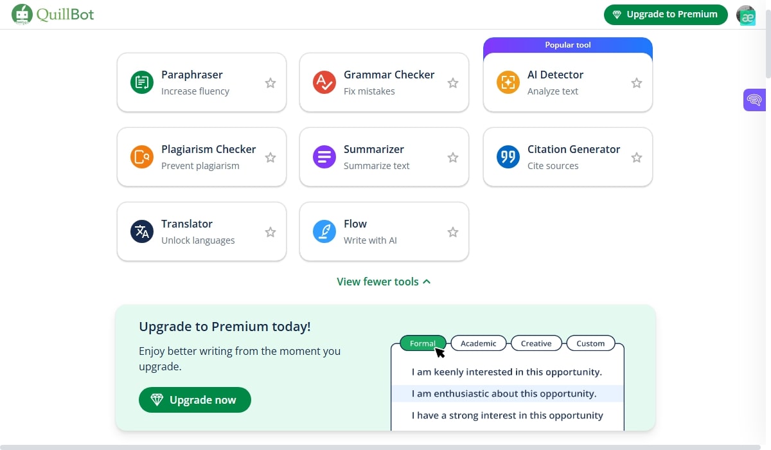Open the user profile avatar menu
The height and width of the screenshot is (450, 771).
[746, 15]
